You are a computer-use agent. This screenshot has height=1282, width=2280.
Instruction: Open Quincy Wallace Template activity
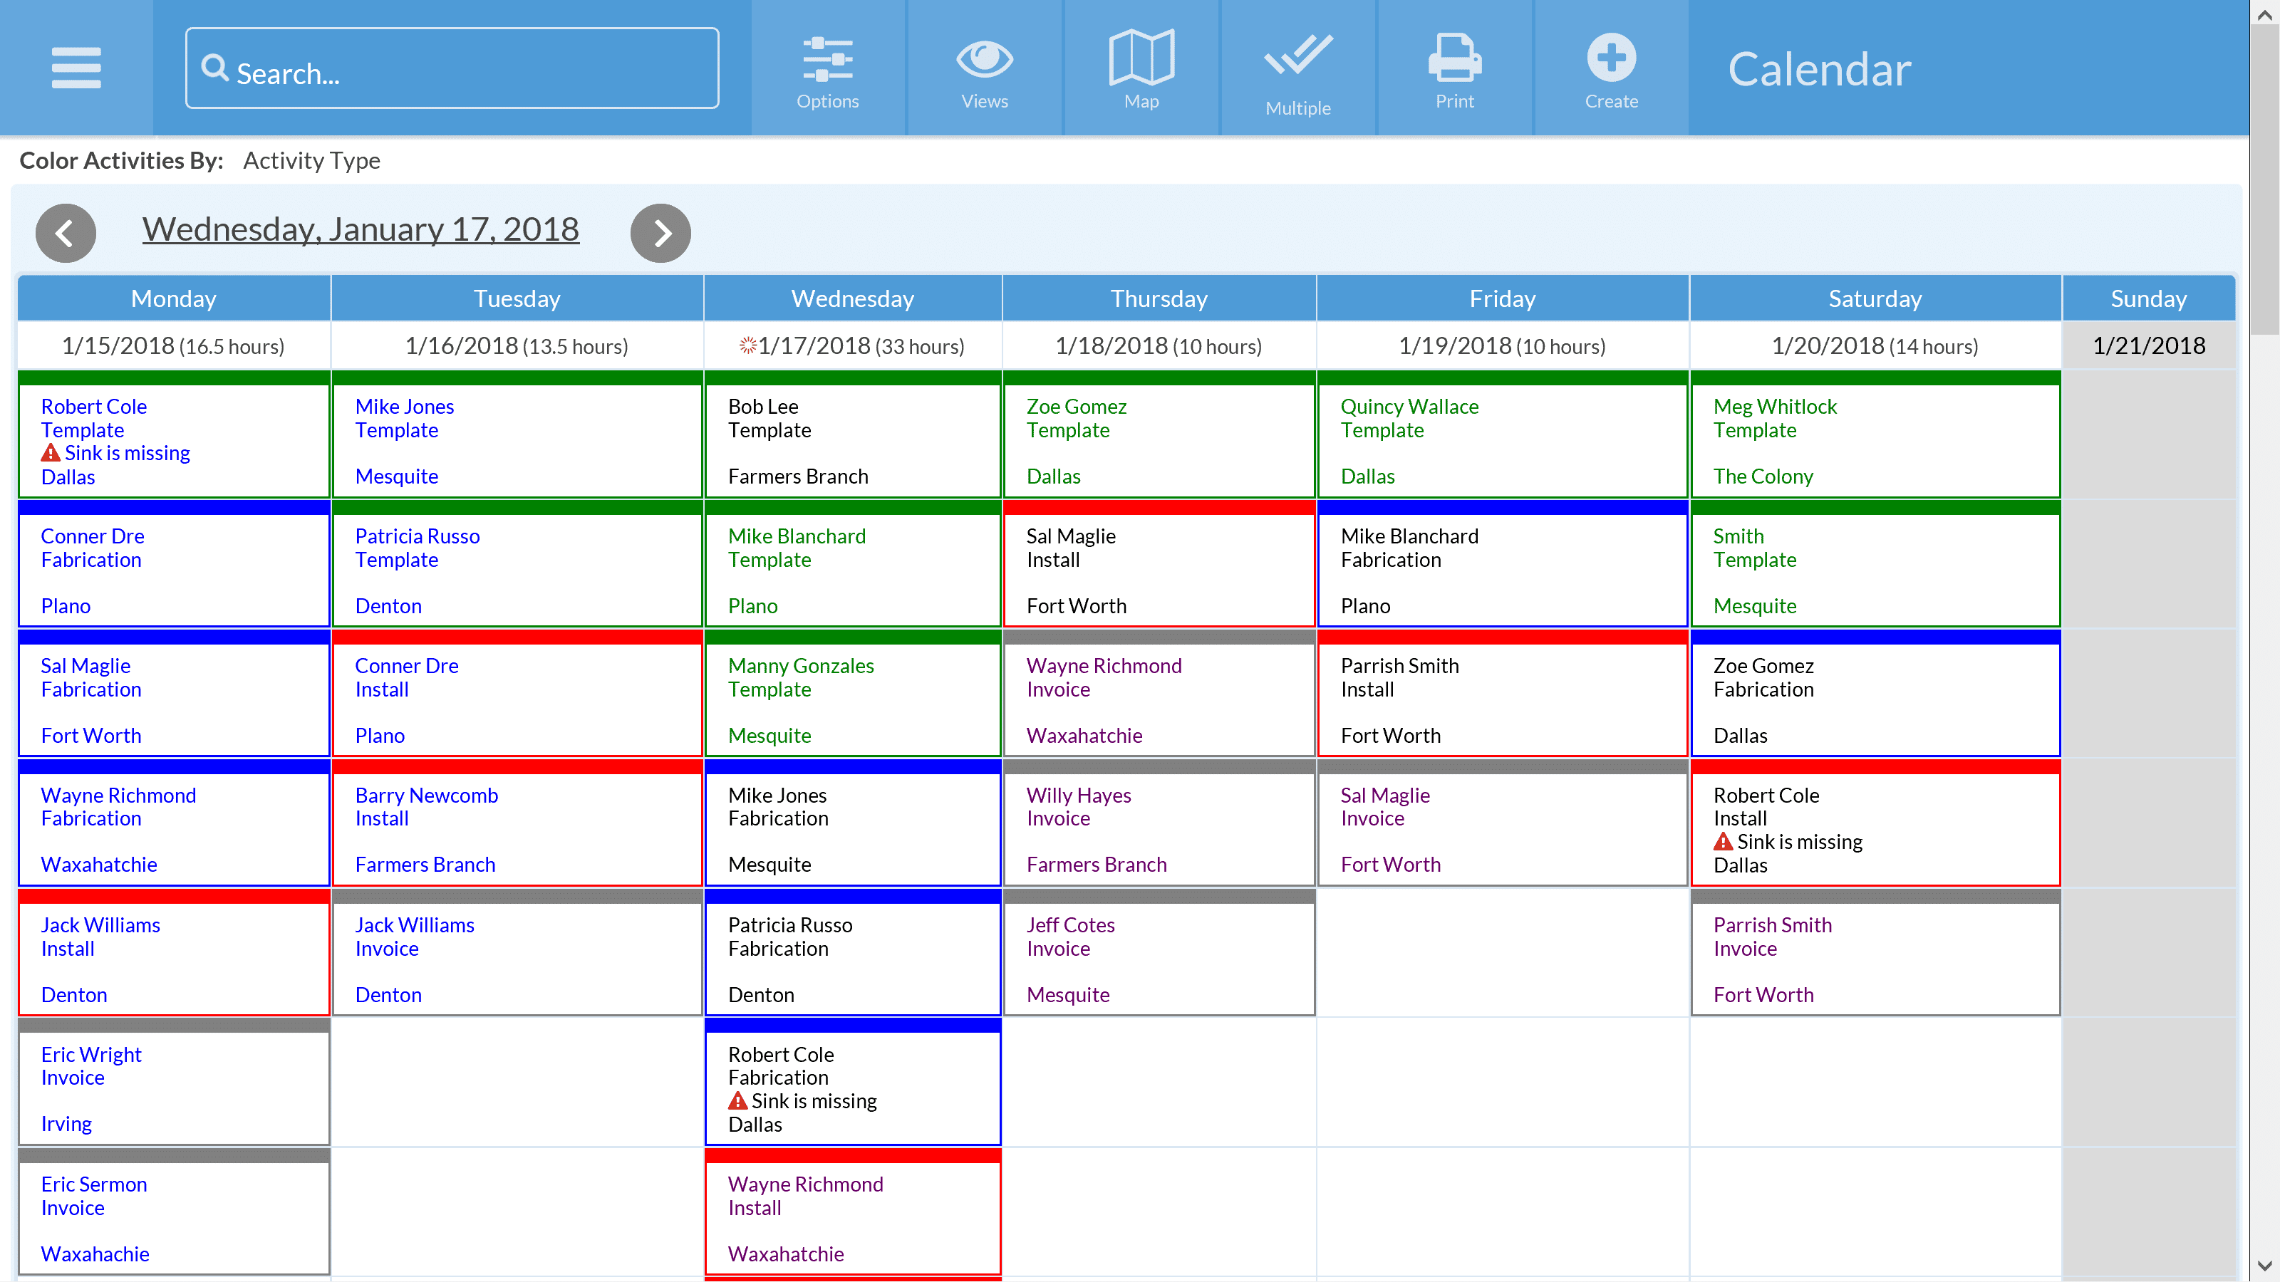click(x=1502, y=434)
